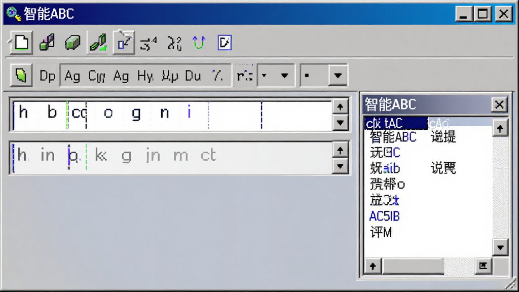Click the Dp toolbar button
Image resolution: width=519 pixels, height=292 pixels.
[47, 76]
